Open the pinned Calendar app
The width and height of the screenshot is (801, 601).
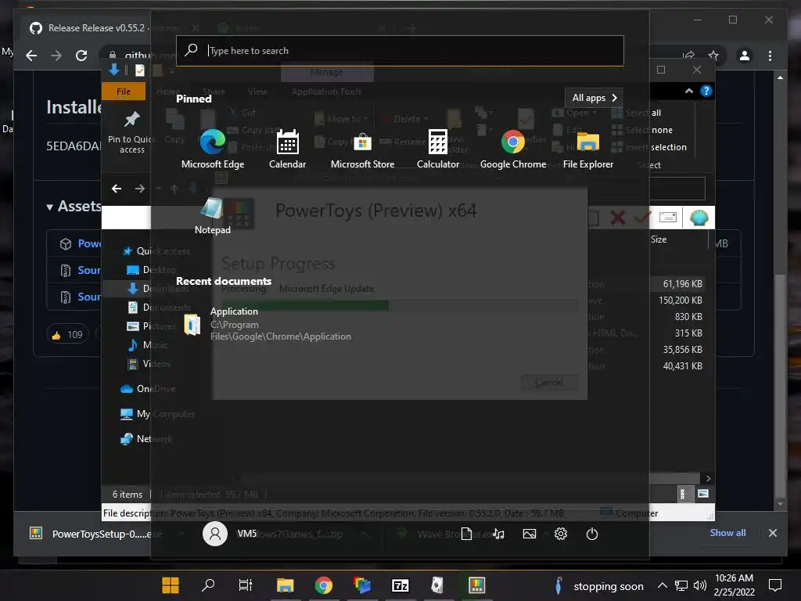287,148
